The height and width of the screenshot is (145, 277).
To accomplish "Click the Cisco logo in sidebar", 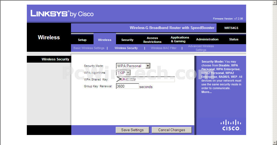I will pos(231,125).
